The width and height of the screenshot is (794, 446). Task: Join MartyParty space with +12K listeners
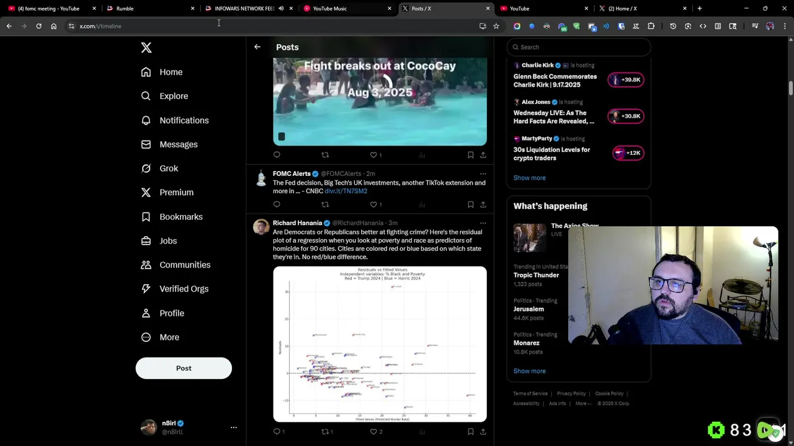(x=628, y=153)
